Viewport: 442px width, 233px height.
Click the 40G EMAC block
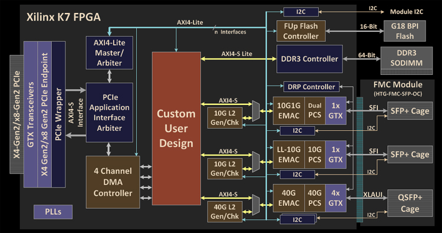(x=289, y=198)
